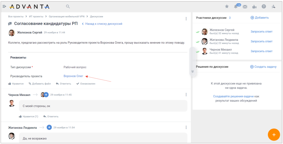Add recipient on Жиганова Людмила's comment
Viewport: 283px width, 144px height.
pyautogui.click(x=49, y=127)
